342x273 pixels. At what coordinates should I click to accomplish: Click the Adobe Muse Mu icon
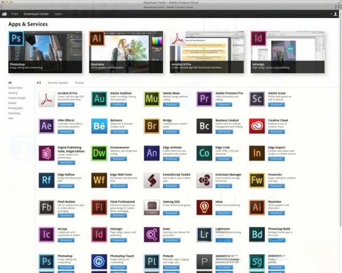(152, 99)
